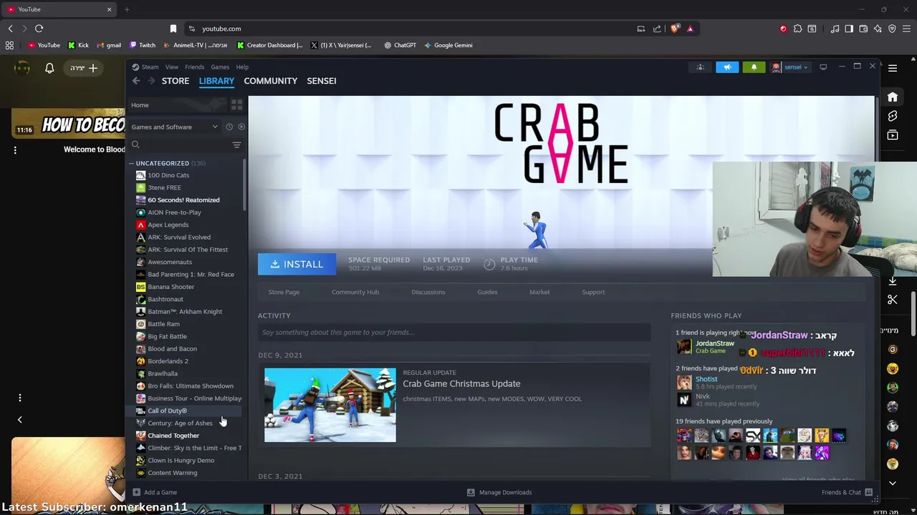This screenshot has height=515, width=917.
Task: Open Friends & Chat panel
Action: click(847, 492)
